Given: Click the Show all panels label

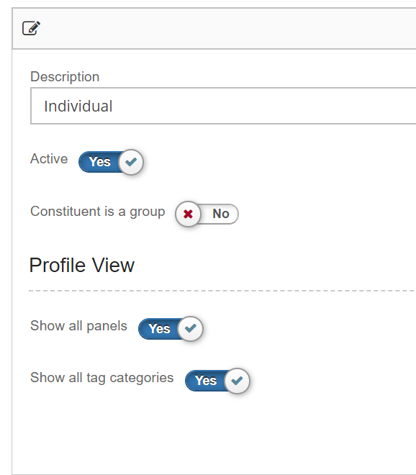Looking at the screenshot, I should (78, 326).
